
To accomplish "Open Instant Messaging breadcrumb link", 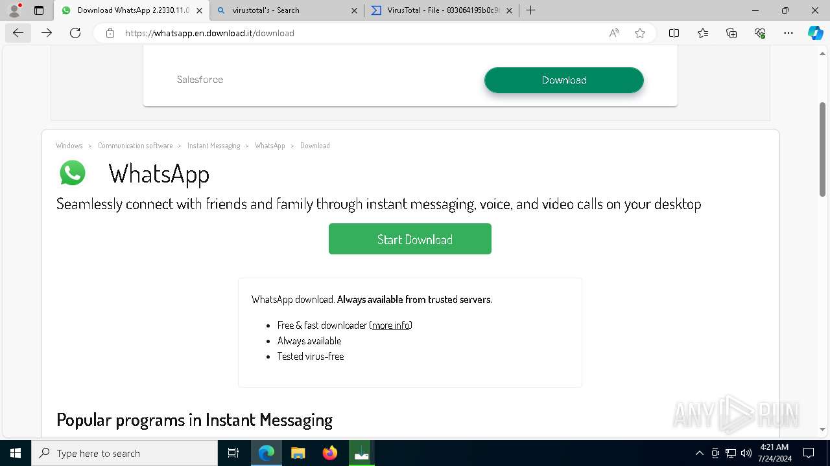I will point(213,146).
